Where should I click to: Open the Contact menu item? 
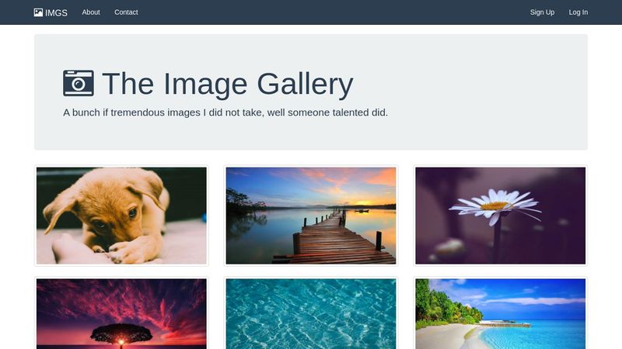pos(126,12)
